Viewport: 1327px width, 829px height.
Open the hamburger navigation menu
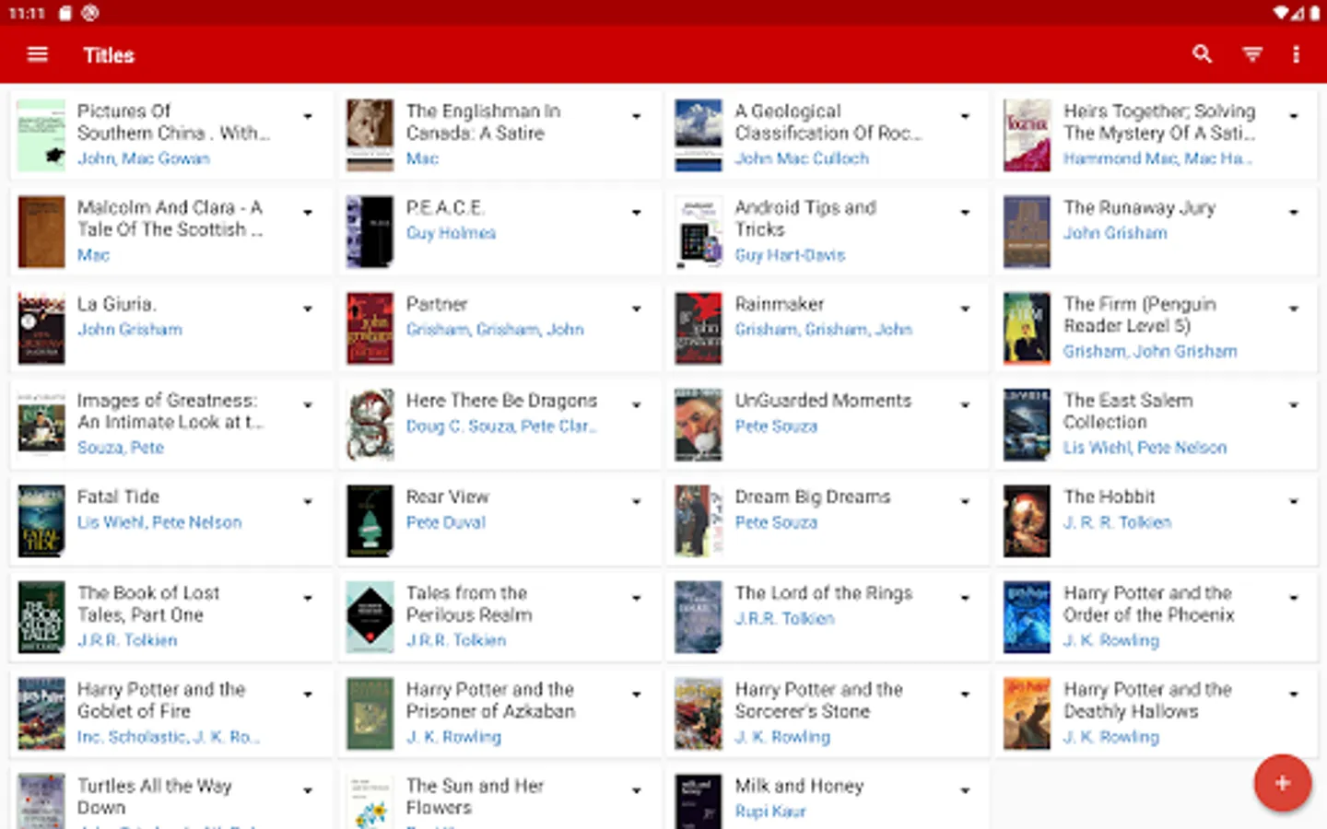[38, 55]
